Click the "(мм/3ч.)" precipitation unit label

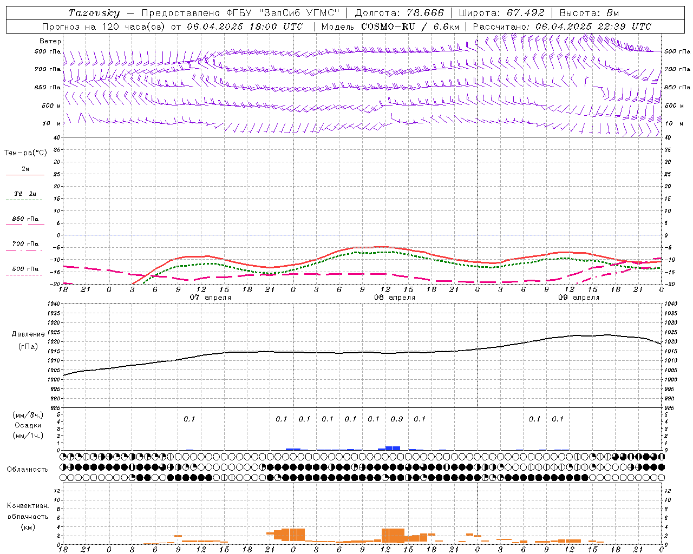coord(28,415)
